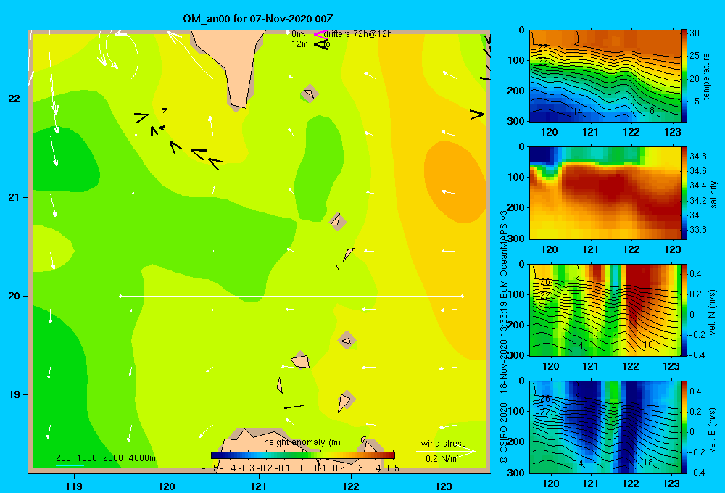
Task: Click the '1000' bathymetry depth label
Action: pyautogui.click(x=87, y=458)
